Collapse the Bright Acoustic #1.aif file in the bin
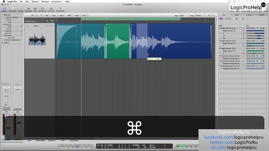Image resolution: width=269 pixels, height=151 pixels. 220,28
